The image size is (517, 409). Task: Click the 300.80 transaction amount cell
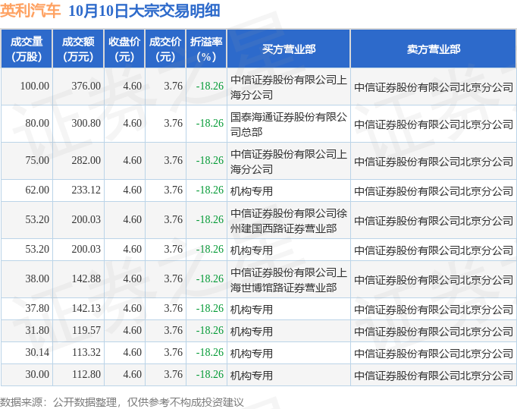(86, 123)
